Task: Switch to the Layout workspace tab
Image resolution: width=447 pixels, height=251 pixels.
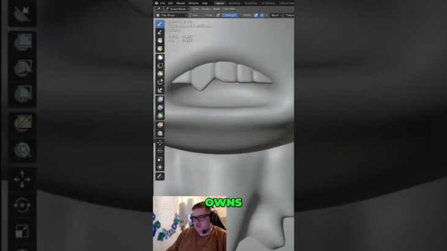Action: click(x=220, y=3)
